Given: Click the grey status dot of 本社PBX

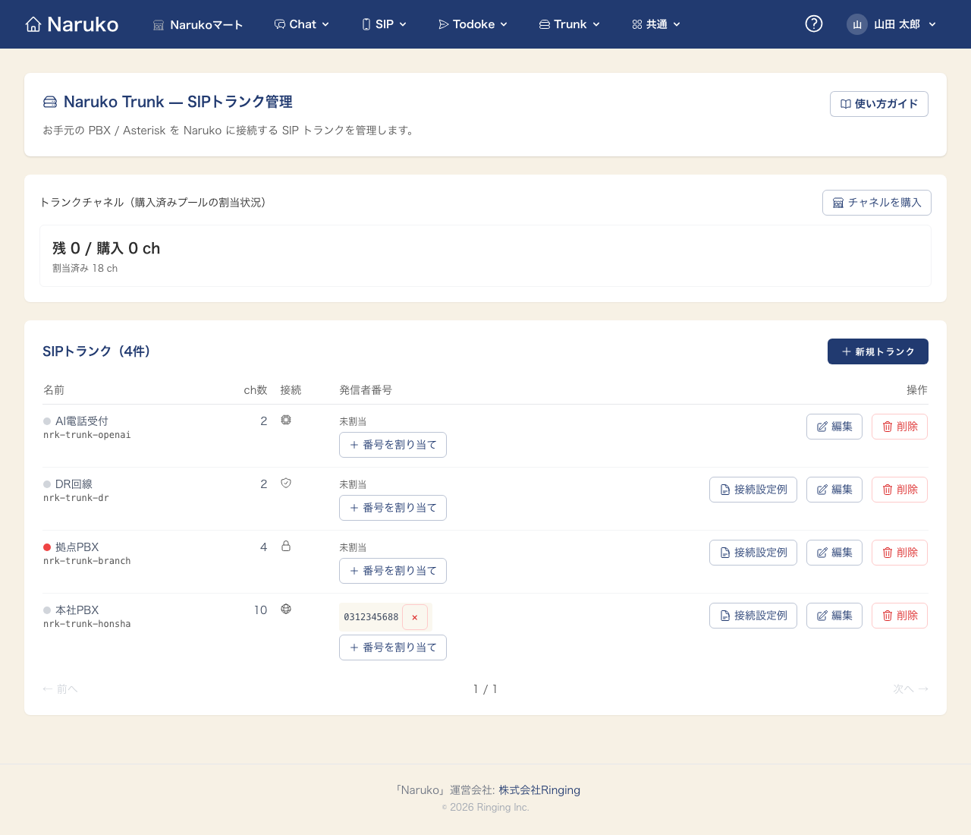Looking at the screenshot, I should (47, 610).
